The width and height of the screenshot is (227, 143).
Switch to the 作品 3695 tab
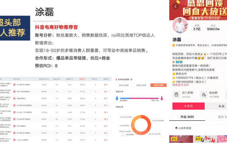click(187, 117)
